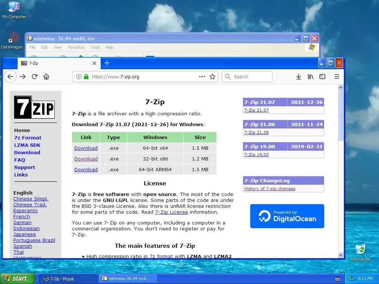
Task: Open the library bookshelf icon
Action: (x=311, y=77)
